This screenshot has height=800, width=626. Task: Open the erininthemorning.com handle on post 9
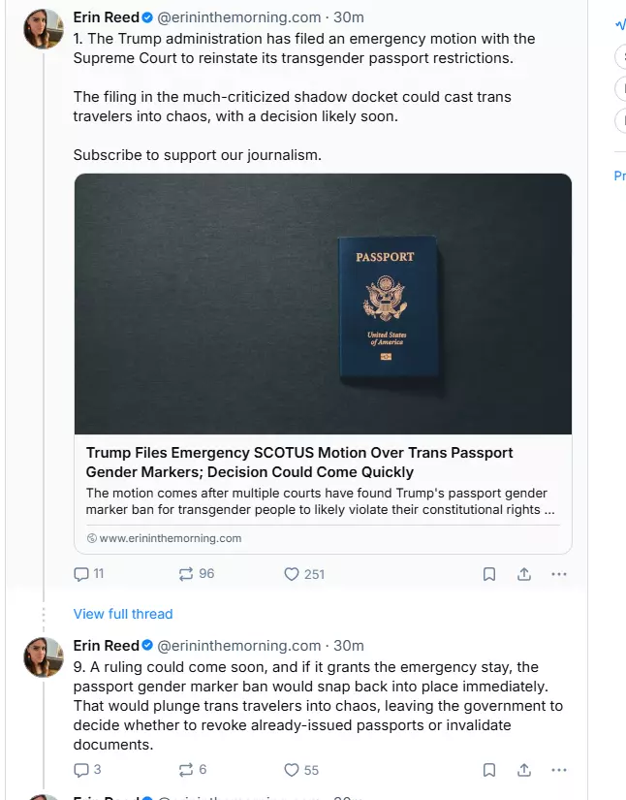click(239, 646)
